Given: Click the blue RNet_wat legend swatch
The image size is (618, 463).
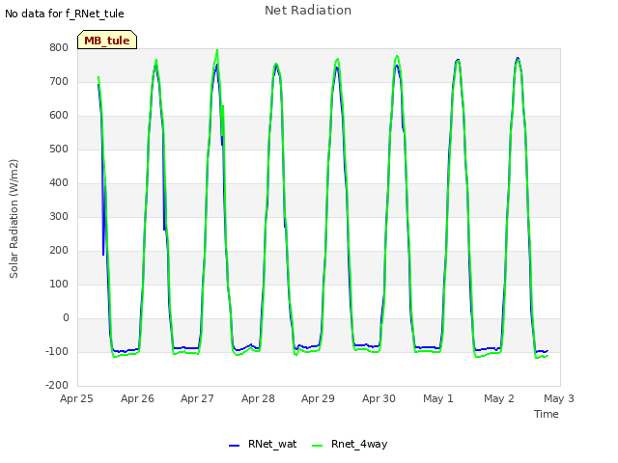Looking at the screenshot, I should pos(234,446).
